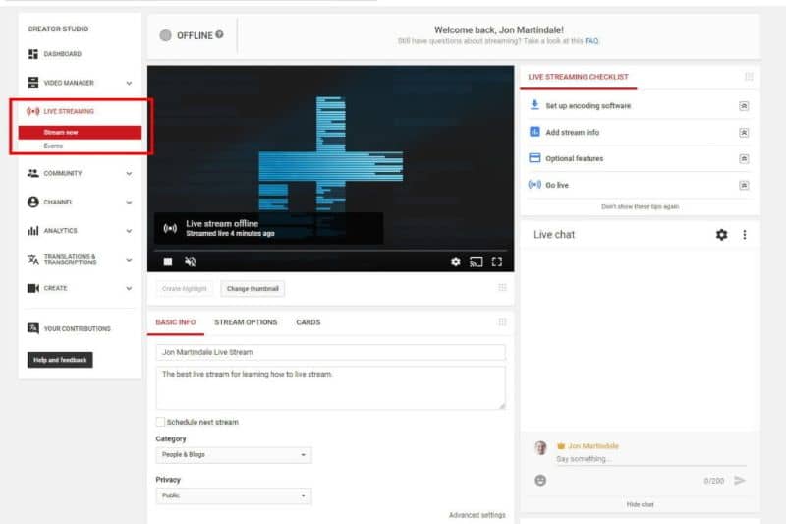Viewport: 786px width, 524px height.
Task: Select the Basic Info tab
Action: point(176,322)
